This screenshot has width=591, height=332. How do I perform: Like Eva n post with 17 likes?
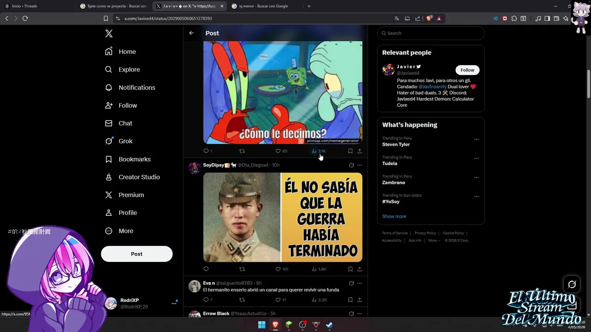click(281, 300)
